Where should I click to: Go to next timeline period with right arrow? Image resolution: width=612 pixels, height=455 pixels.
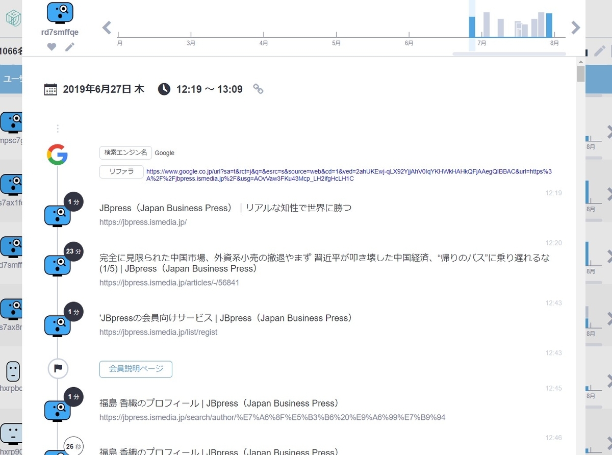(x=576, y=27)
